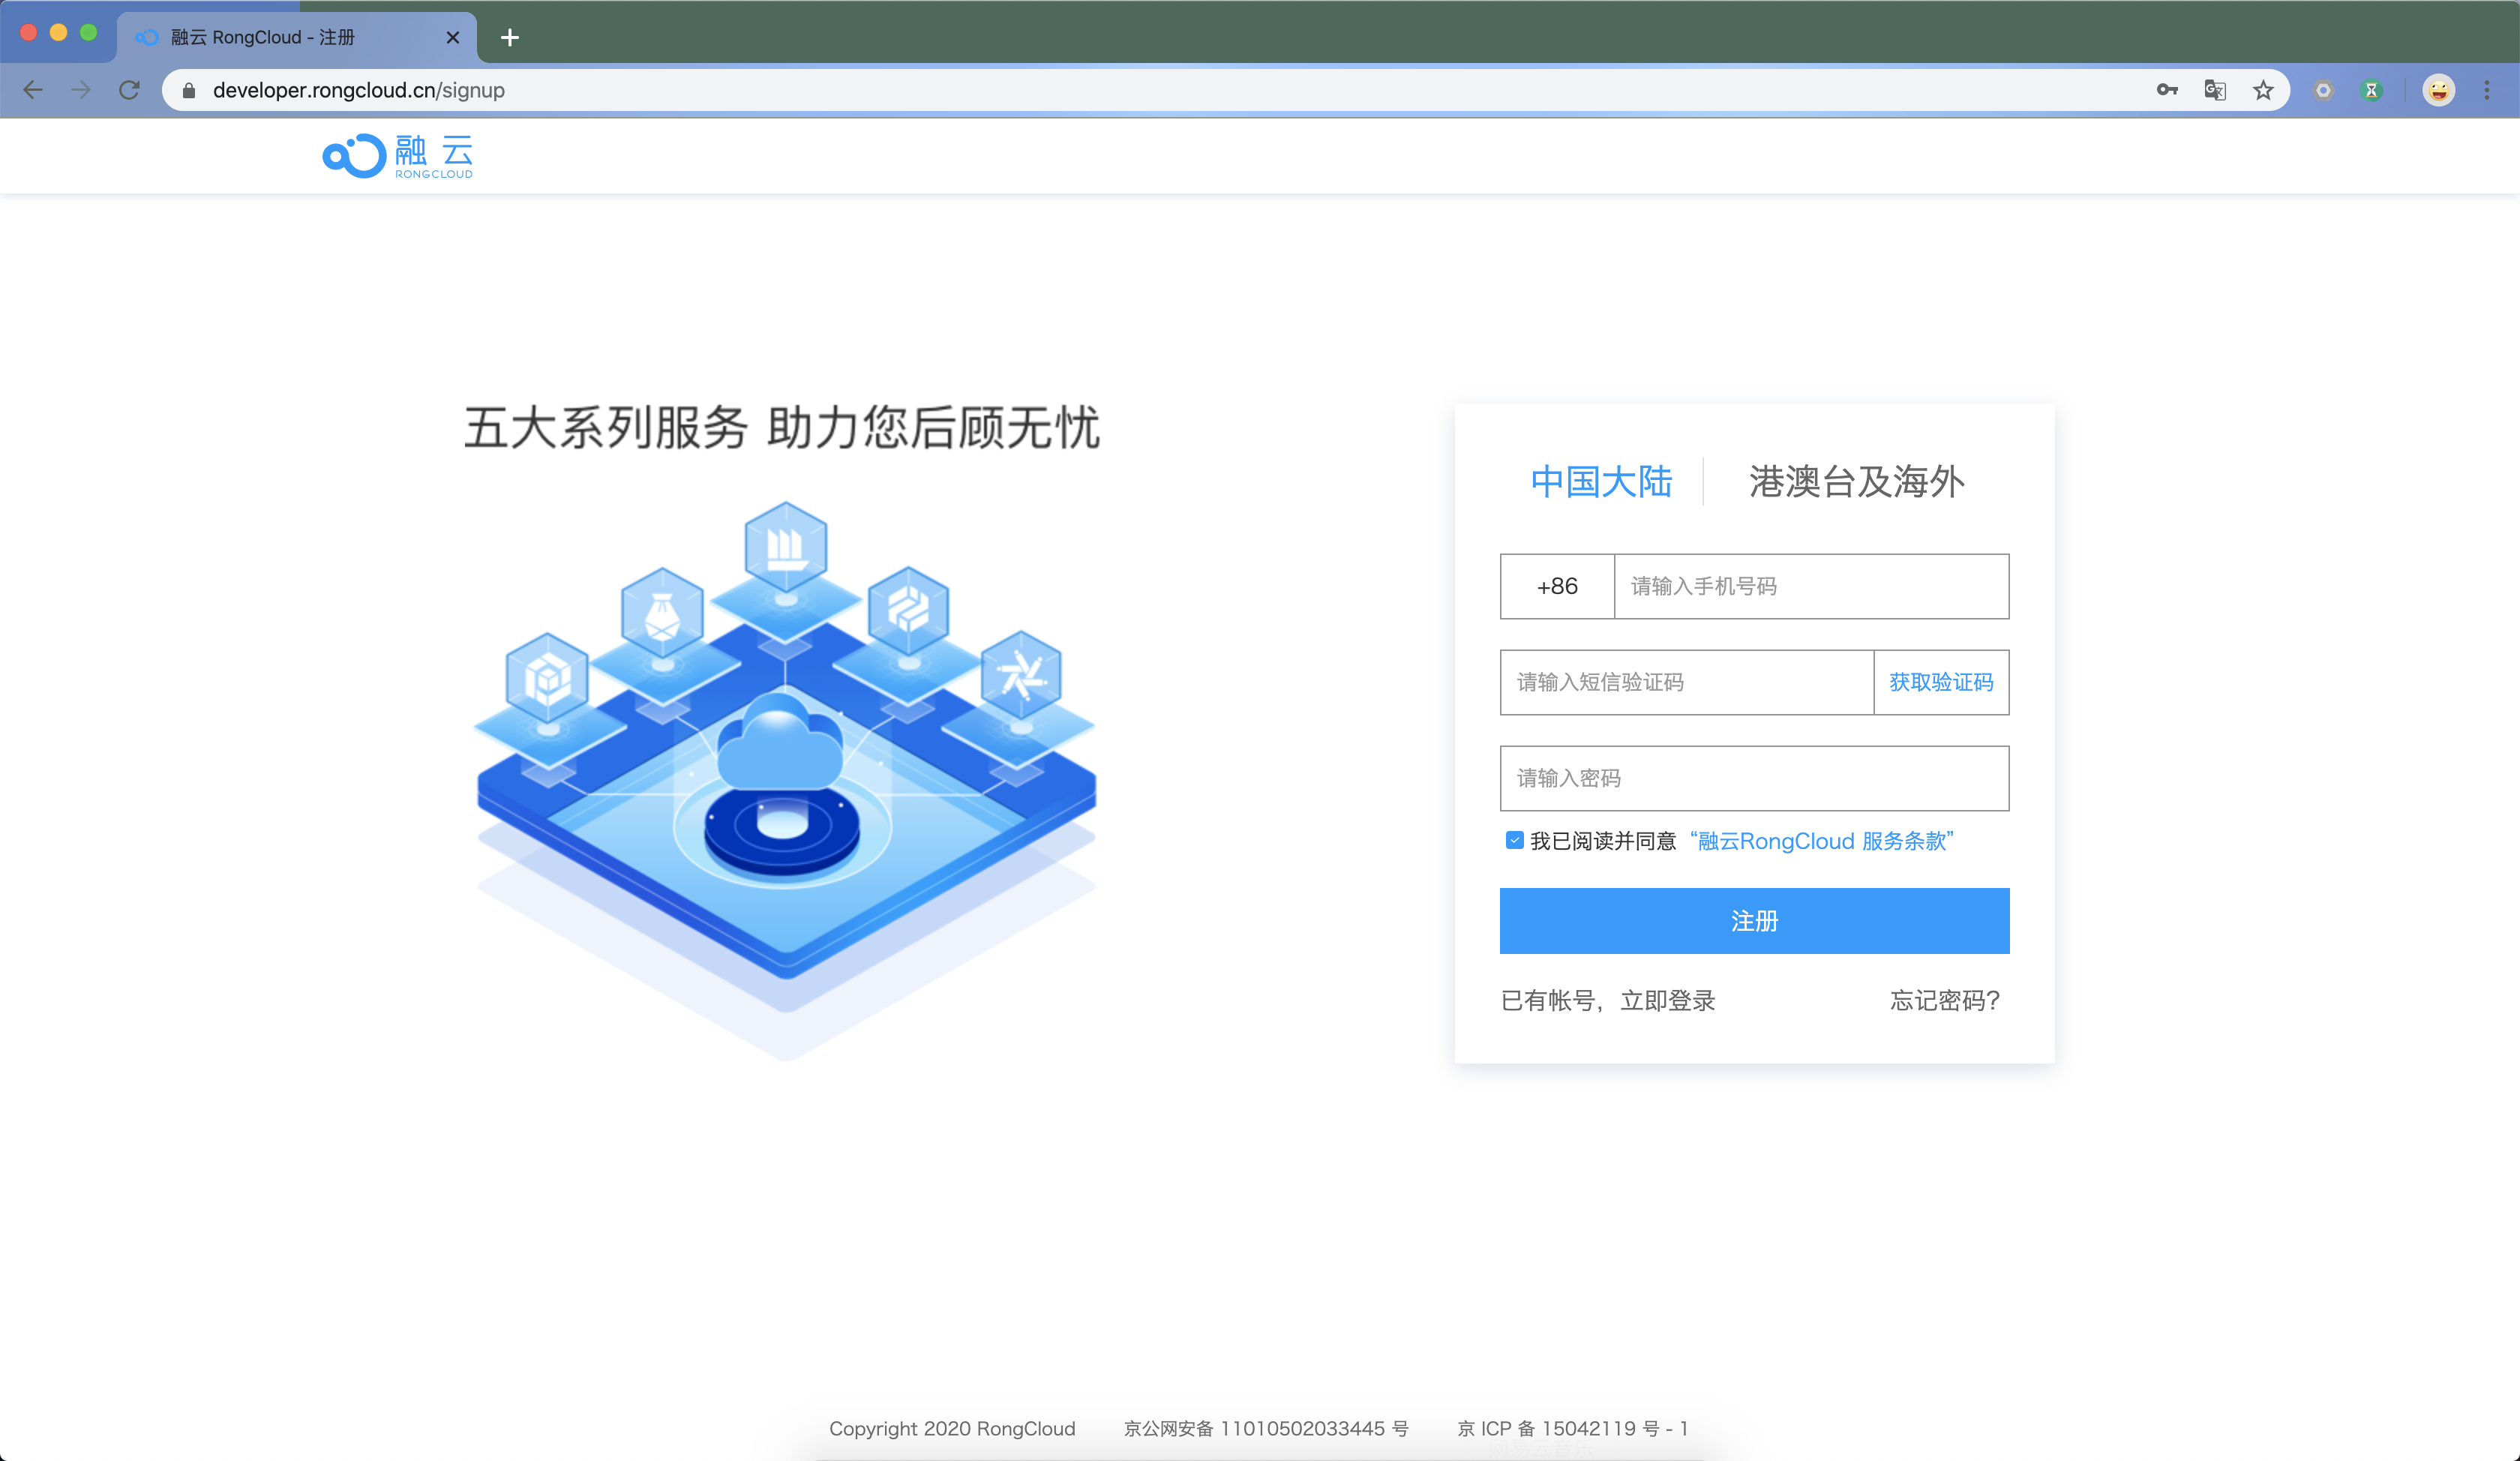This screenshot has width=2520, height=1461.
Task: Click the Copyright 2020 RongCloud text
Action: 952,1429
